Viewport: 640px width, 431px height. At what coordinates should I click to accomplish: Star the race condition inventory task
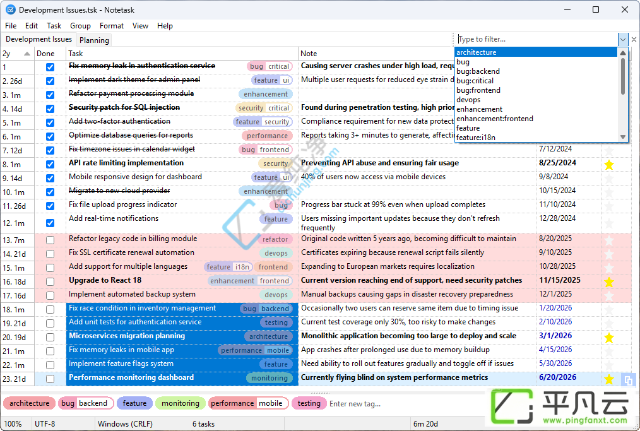pyautogui.click(x=609, y=310)
